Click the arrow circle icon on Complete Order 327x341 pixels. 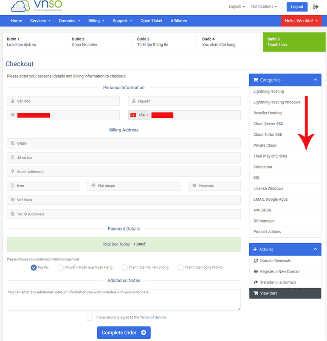144,332
